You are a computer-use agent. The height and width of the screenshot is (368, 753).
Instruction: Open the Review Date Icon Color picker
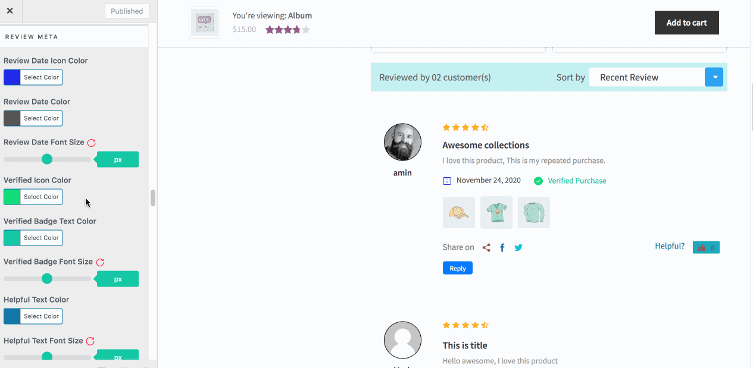click(x=33, y=77)
